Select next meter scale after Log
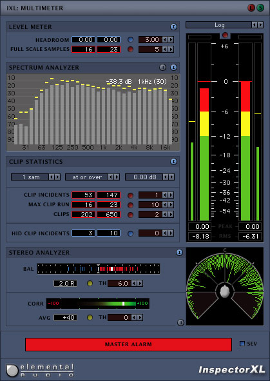 pyautogui.click(x=260, y=24)
